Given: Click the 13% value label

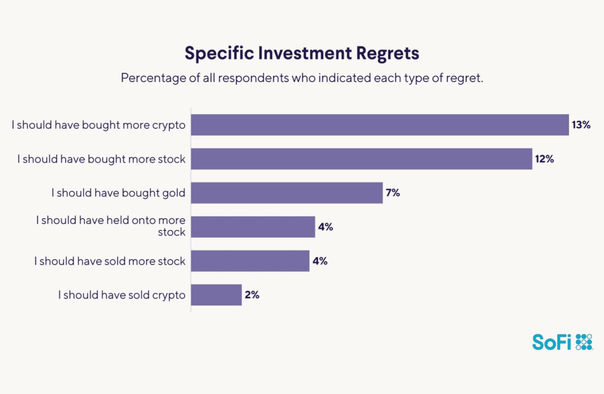Looking at the screenshot, I should (x=581, y=125).
